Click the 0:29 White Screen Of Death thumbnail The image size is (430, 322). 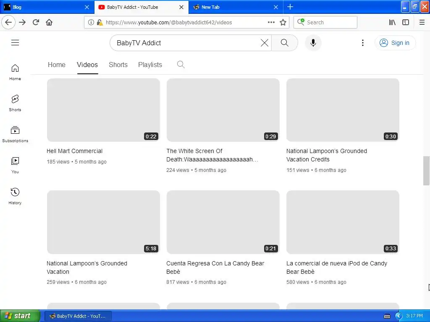(x=223, y=110)
